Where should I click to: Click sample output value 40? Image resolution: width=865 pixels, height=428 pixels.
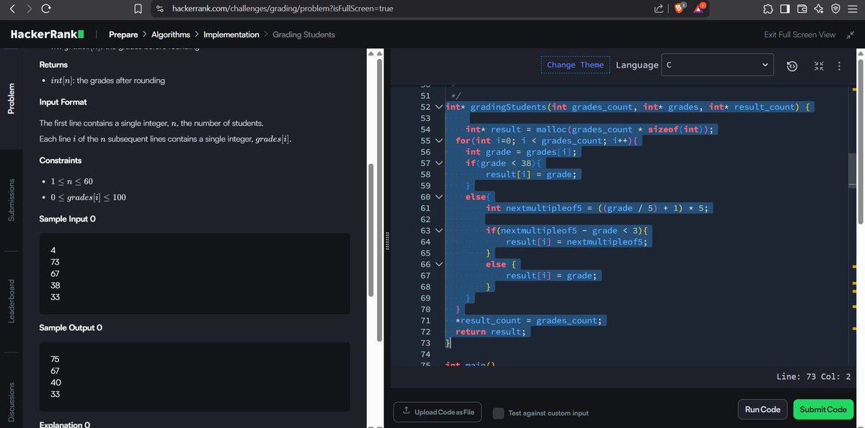coord(56,383)
